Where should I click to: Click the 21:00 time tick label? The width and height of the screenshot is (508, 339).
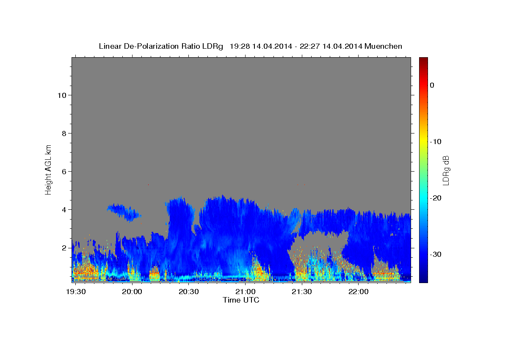click(246, 292)
